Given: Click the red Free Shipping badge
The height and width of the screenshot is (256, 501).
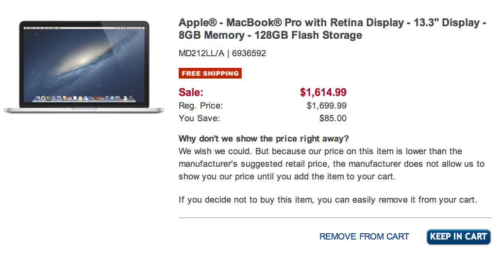Looking at the screenshot, I should point(210,73).
